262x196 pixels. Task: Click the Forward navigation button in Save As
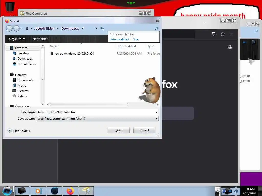click(x=16, y=29)
